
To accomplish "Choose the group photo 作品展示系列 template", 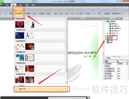I will (20, 80).
